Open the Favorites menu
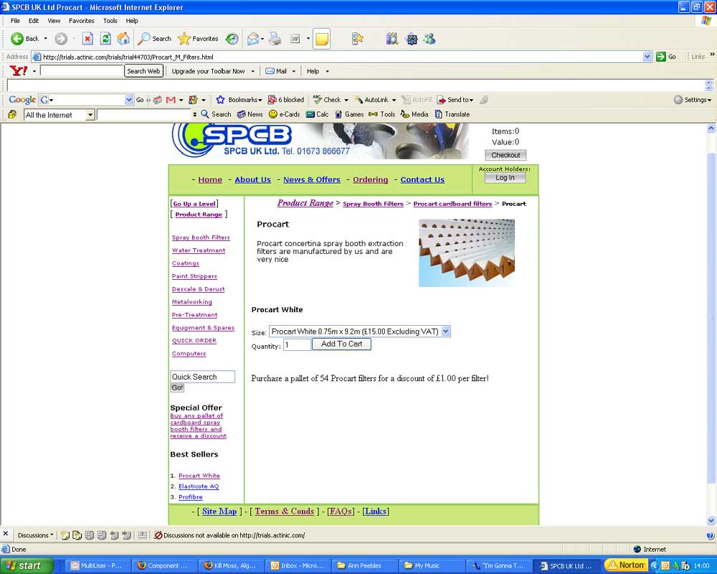 (81, 21)
